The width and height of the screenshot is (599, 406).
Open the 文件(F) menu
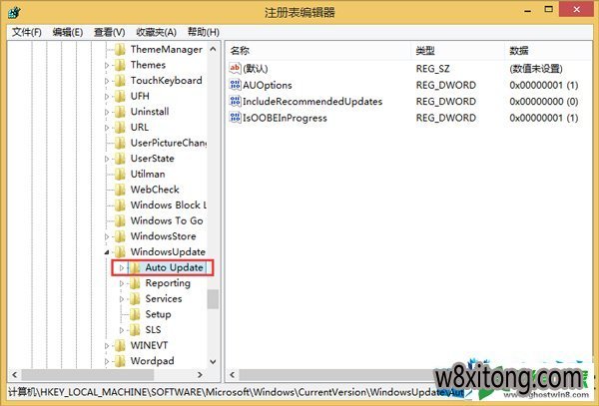coord(26,32)
